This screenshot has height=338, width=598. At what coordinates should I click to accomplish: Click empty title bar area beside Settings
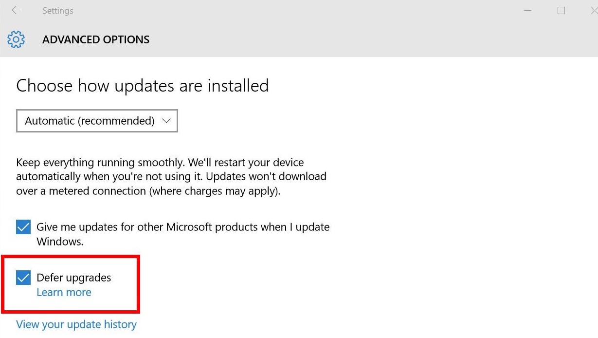(x=292, y=10)
